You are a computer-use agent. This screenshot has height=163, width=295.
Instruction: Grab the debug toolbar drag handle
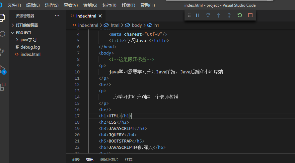pos(189,15)
